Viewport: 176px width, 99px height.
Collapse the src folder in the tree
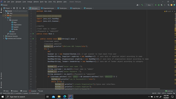[x=6, y=18]
